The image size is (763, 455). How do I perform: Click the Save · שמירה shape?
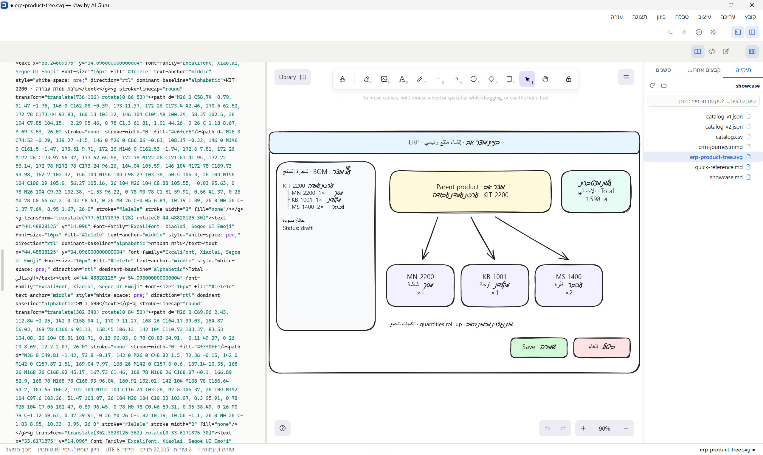click(x=539, y=348)
